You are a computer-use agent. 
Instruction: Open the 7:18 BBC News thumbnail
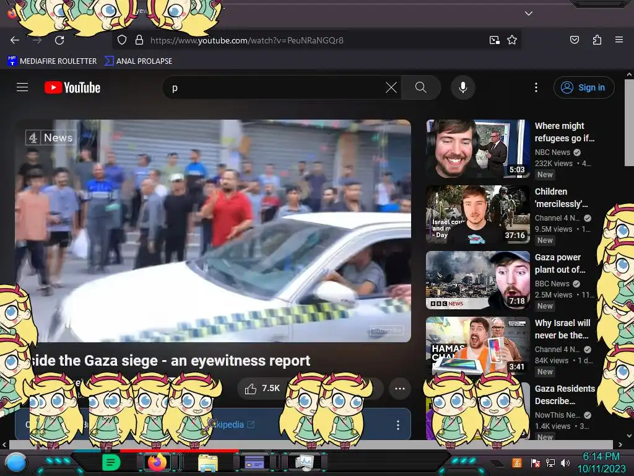(x=478, y=280)
